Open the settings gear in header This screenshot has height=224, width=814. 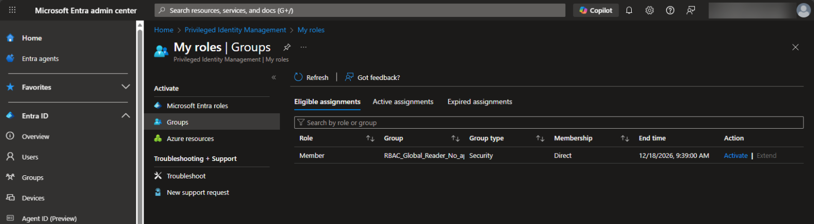pyautogui.click(x=649, y=10)
